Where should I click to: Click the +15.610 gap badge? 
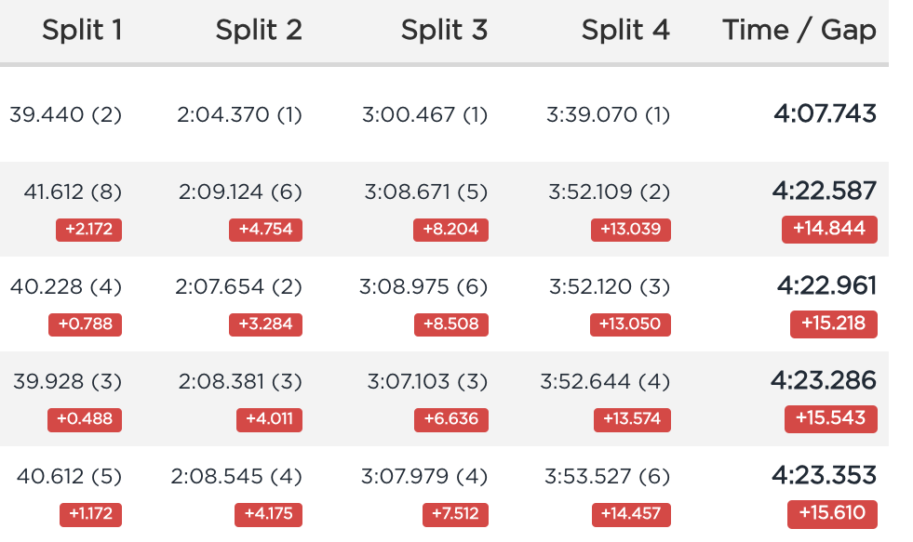(x=832, y=513)
